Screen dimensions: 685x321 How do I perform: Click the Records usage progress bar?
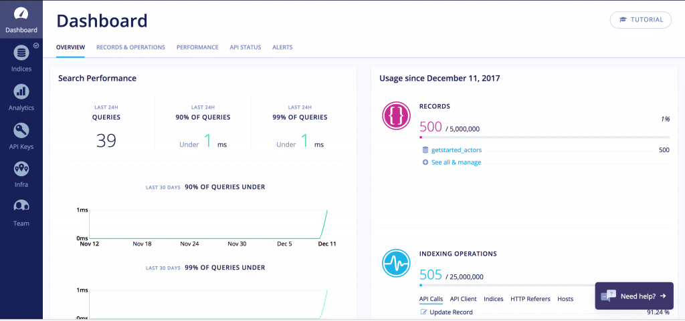tap(545, 137)
